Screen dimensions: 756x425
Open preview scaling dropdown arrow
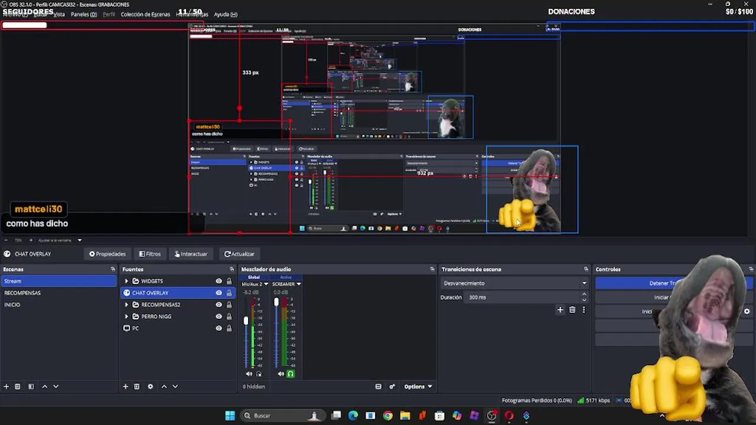pos(79,240)
